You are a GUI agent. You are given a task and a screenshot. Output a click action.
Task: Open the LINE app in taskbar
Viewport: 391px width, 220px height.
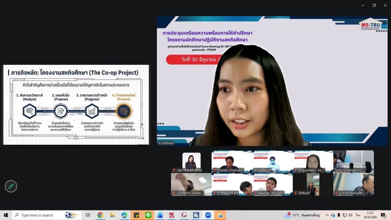point(148,215)
